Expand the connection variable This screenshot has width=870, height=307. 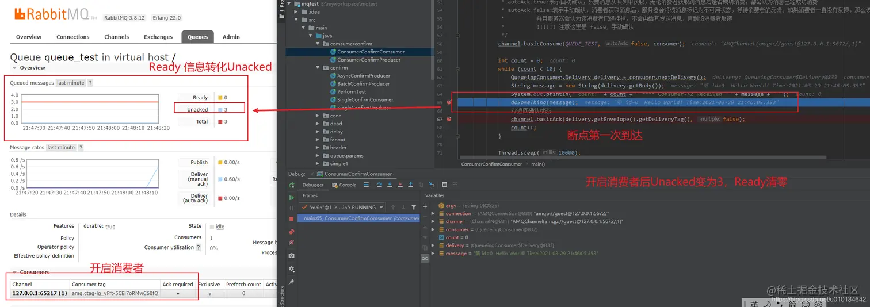[434, 213]
